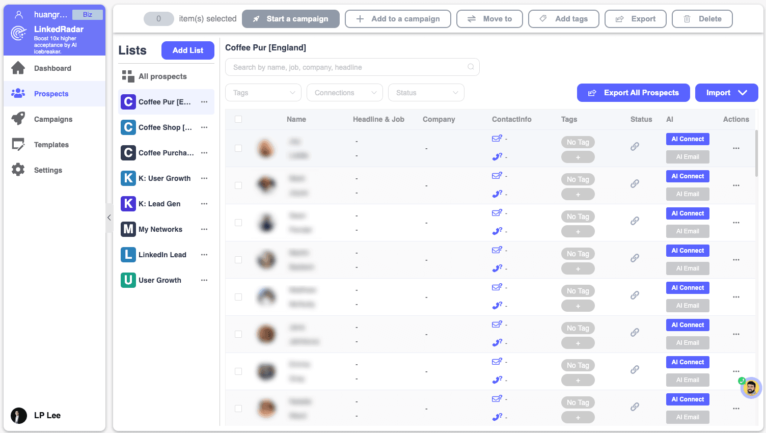Click the LP Lee profile avatar
766x433 pixels.
pyautogui.click(x=19, y=416)
